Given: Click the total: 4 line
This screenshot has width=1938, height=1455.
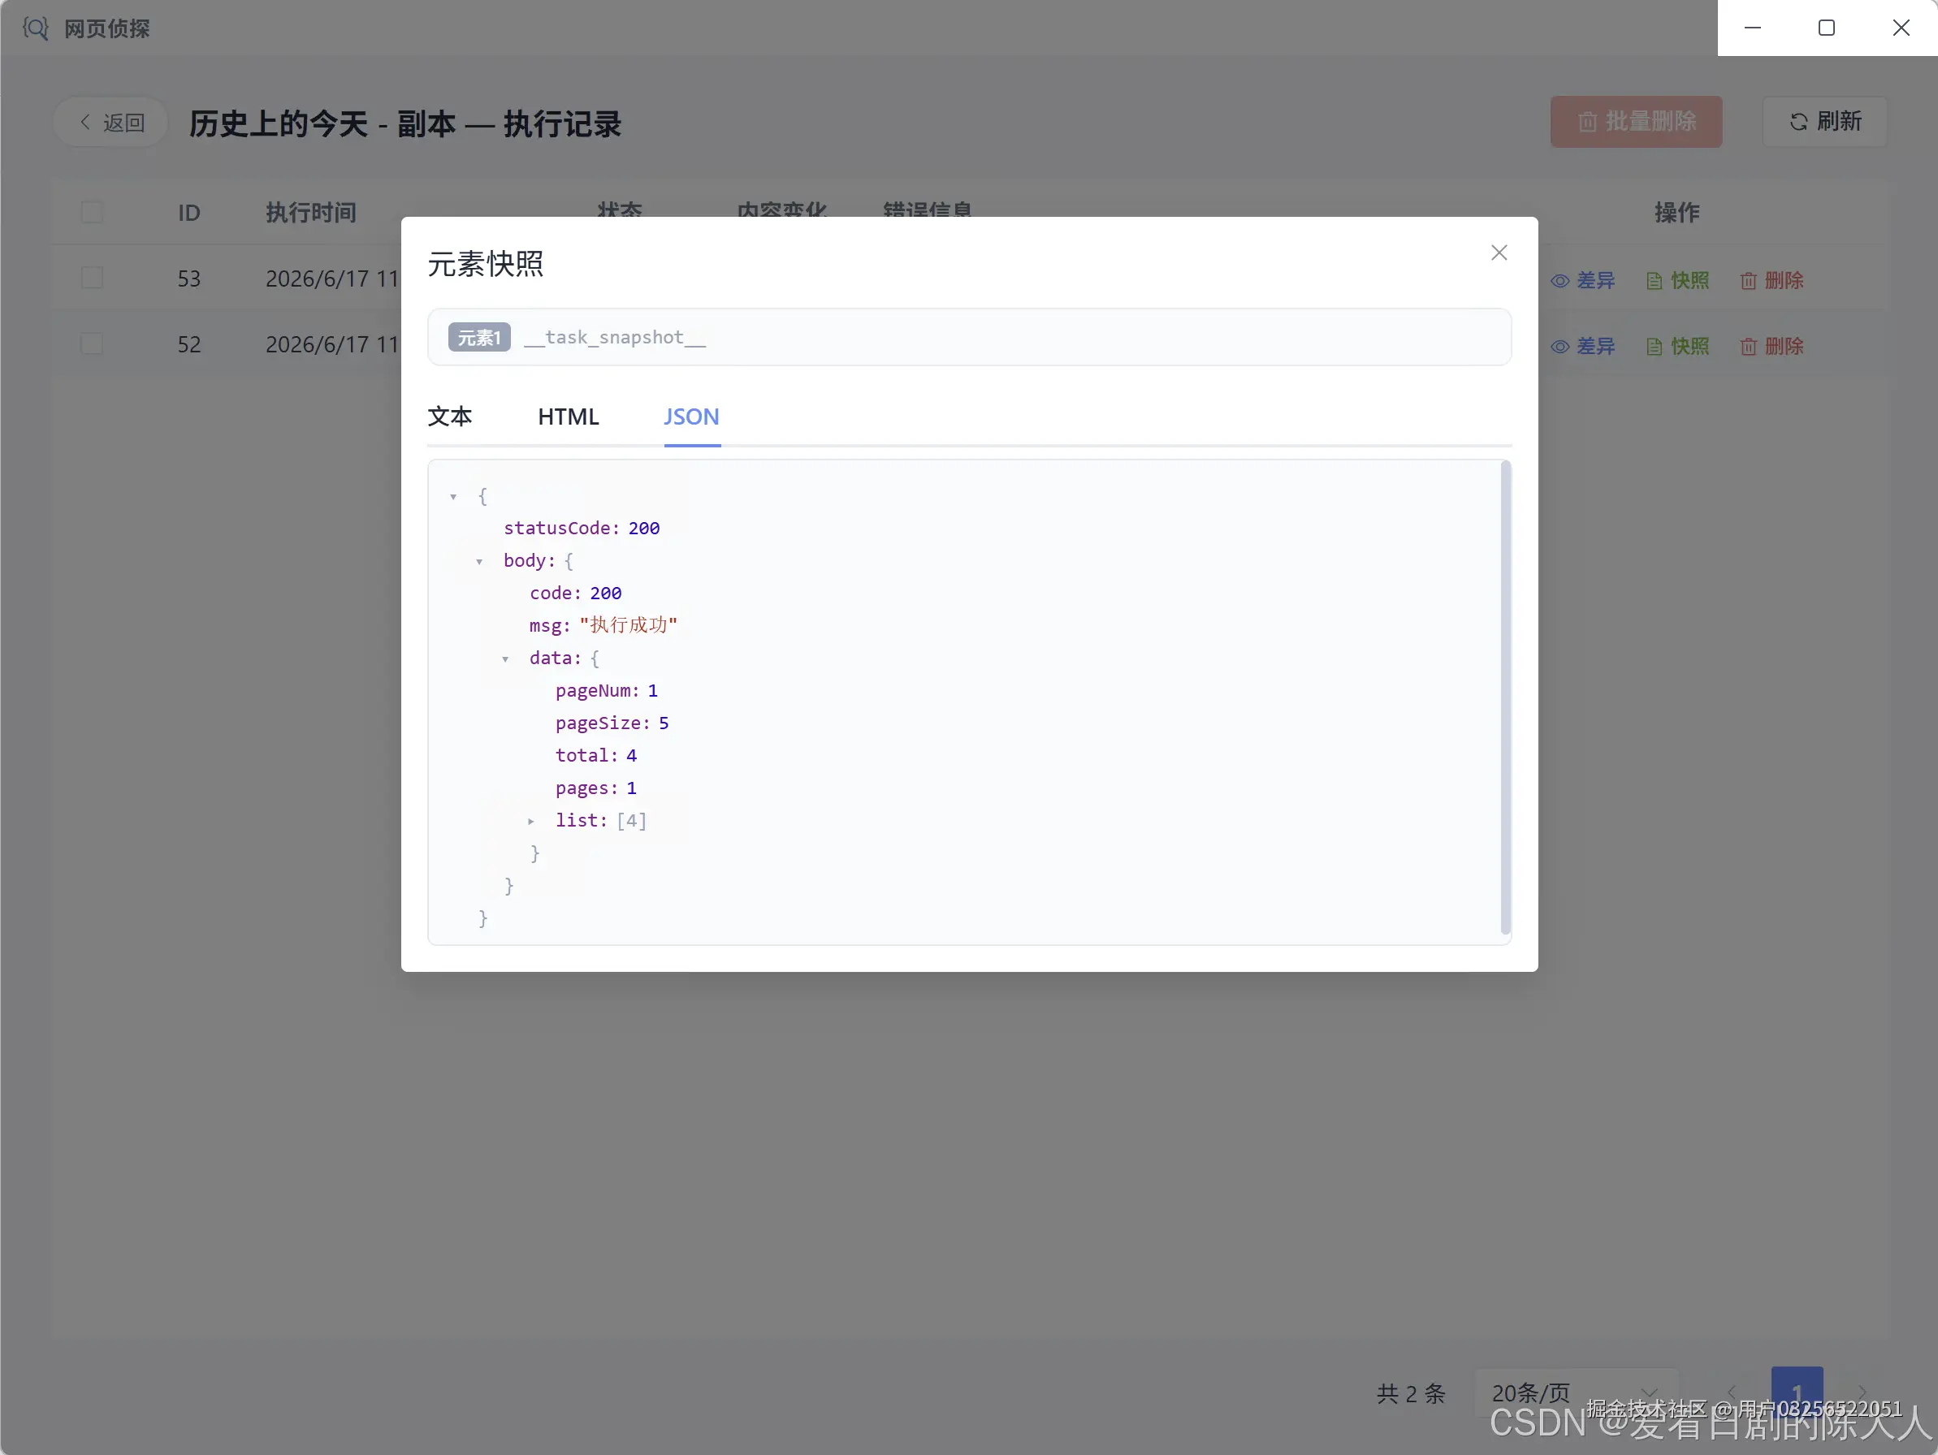Looking at the screenshot, I should pos(595,756).
